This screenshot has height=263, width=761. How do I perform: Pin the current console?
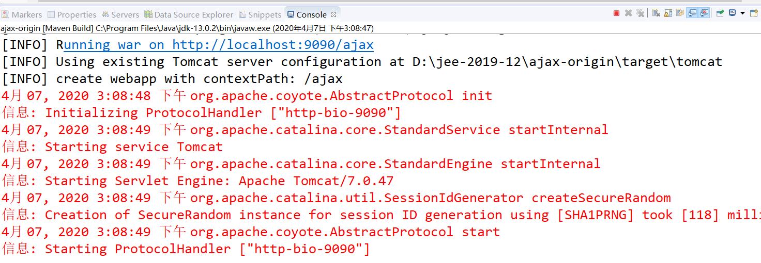tap(720, 13)
